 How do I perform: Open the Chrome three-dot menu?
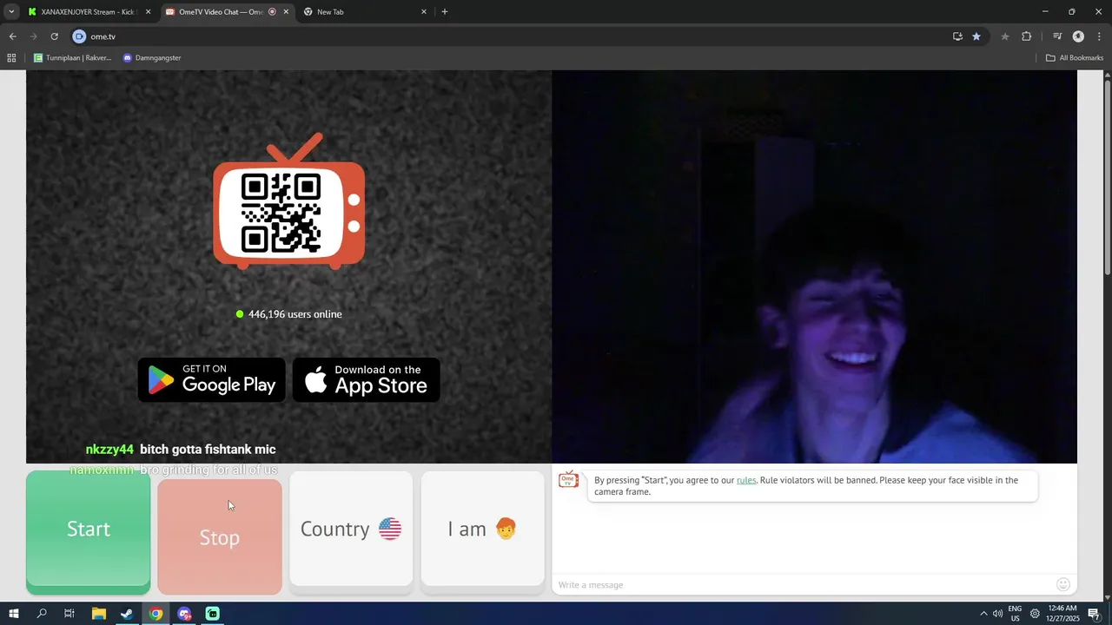(x=1098, y=36)
